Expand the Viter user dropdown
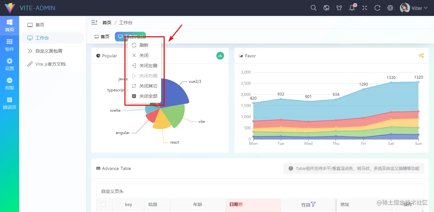 pos(414,8)
